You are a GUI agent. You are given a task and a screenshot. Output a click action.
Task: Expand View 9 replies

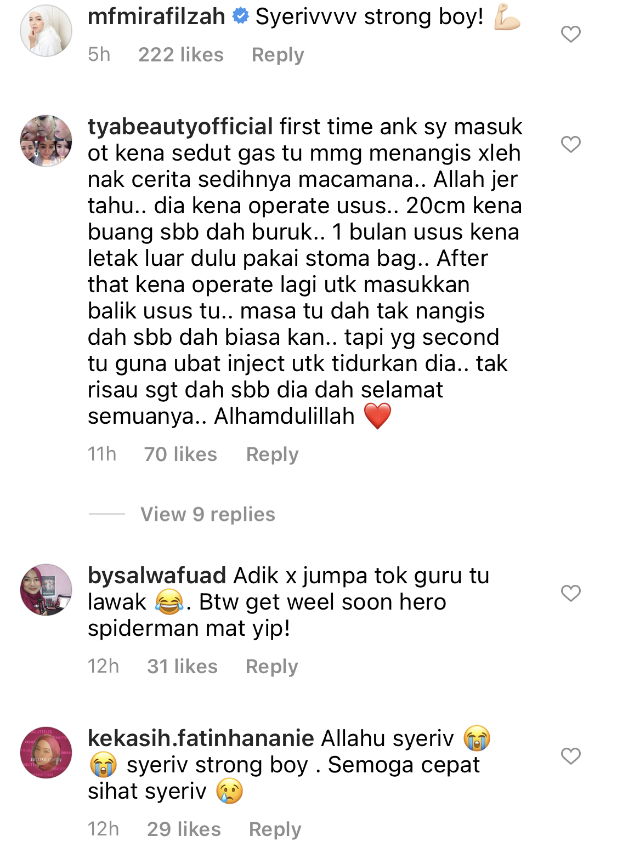(208, 514)
